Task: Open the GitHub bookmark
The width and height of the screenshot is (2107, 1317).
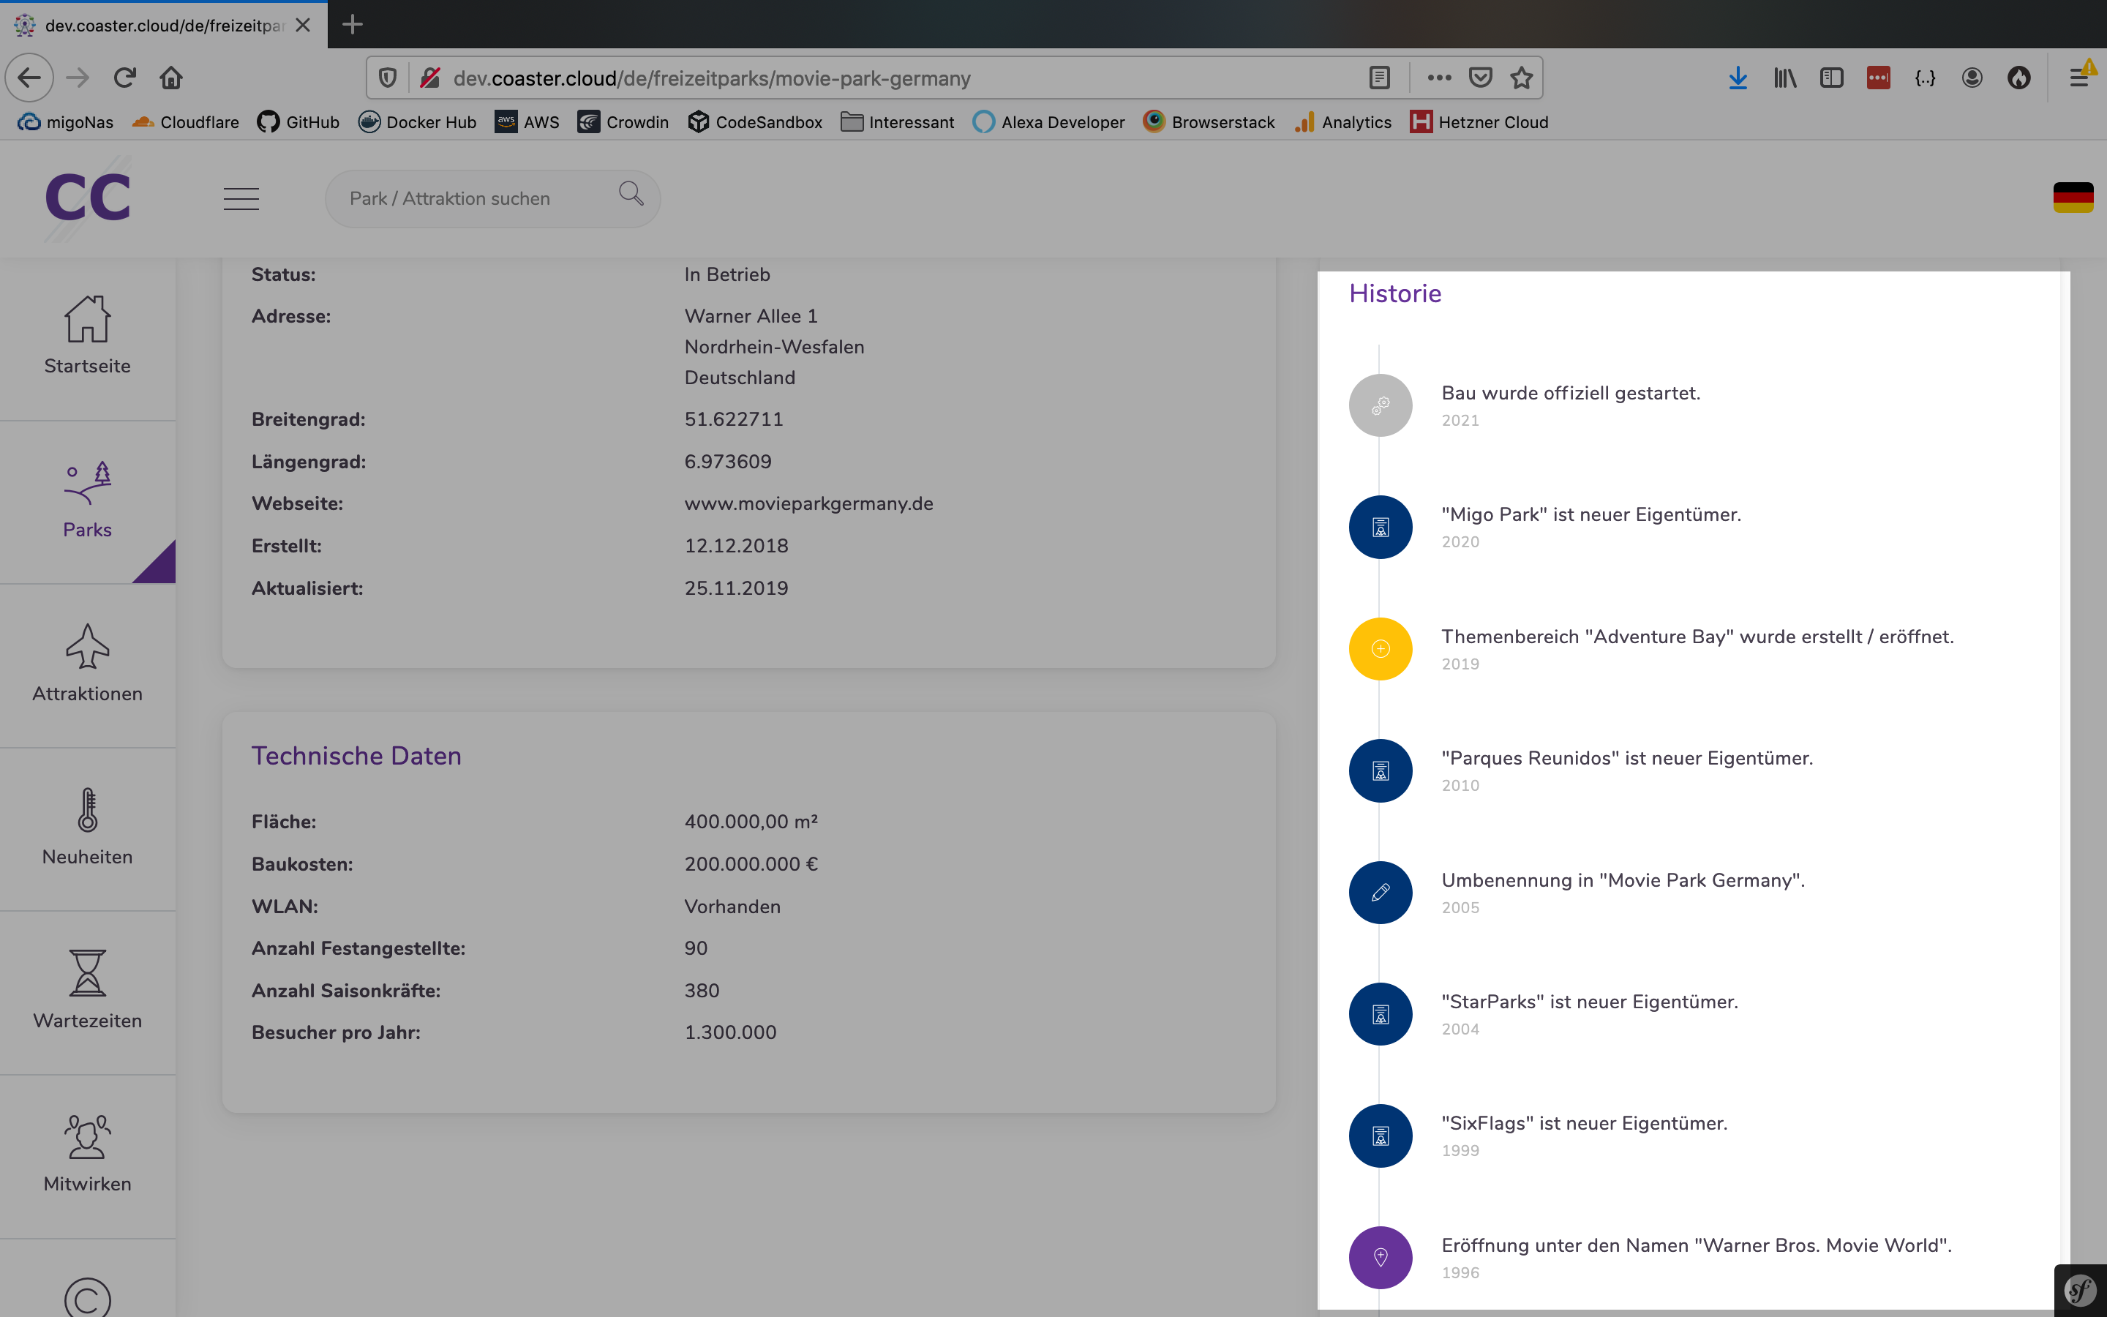Action: [298, 122]
